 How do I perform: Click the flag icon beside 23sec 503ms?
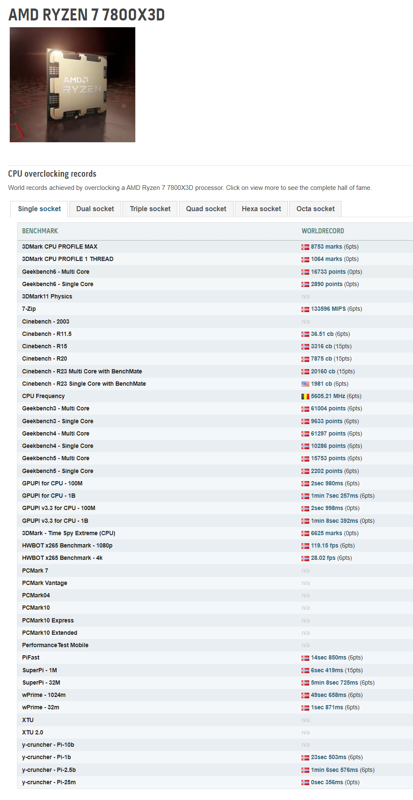[x=305, y=757]
